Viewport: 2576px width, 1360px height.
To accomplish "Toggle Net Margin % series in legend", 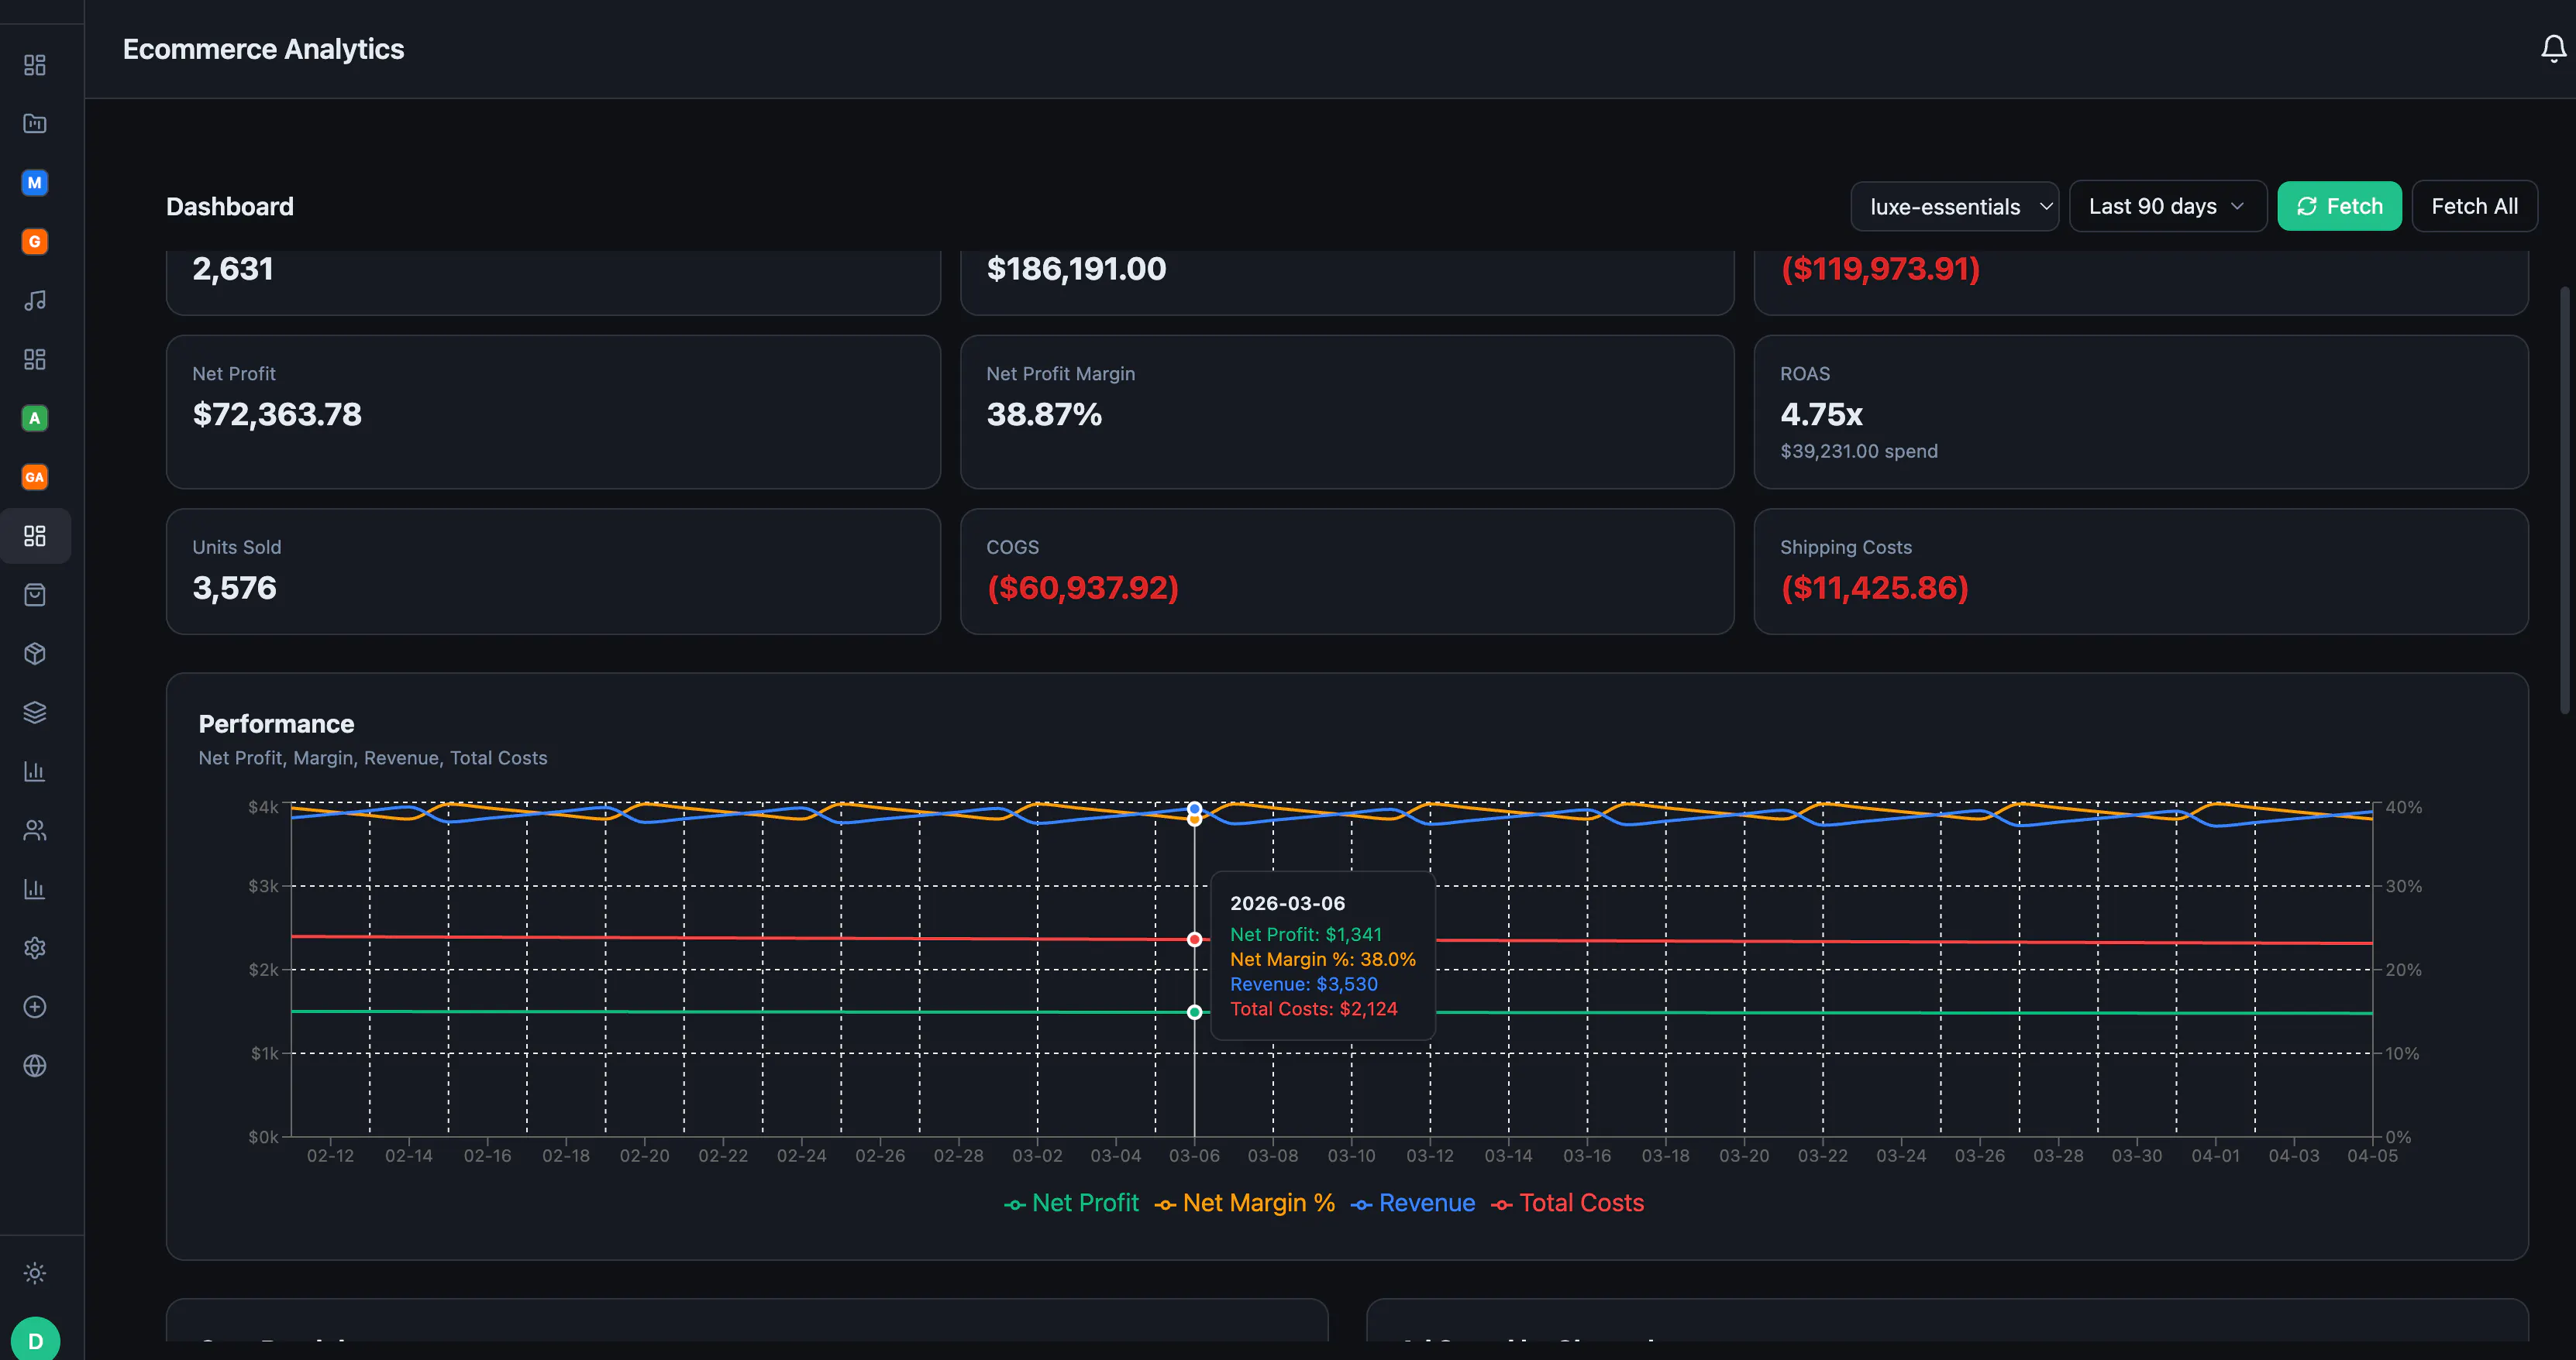I will pos(1244,1203).
